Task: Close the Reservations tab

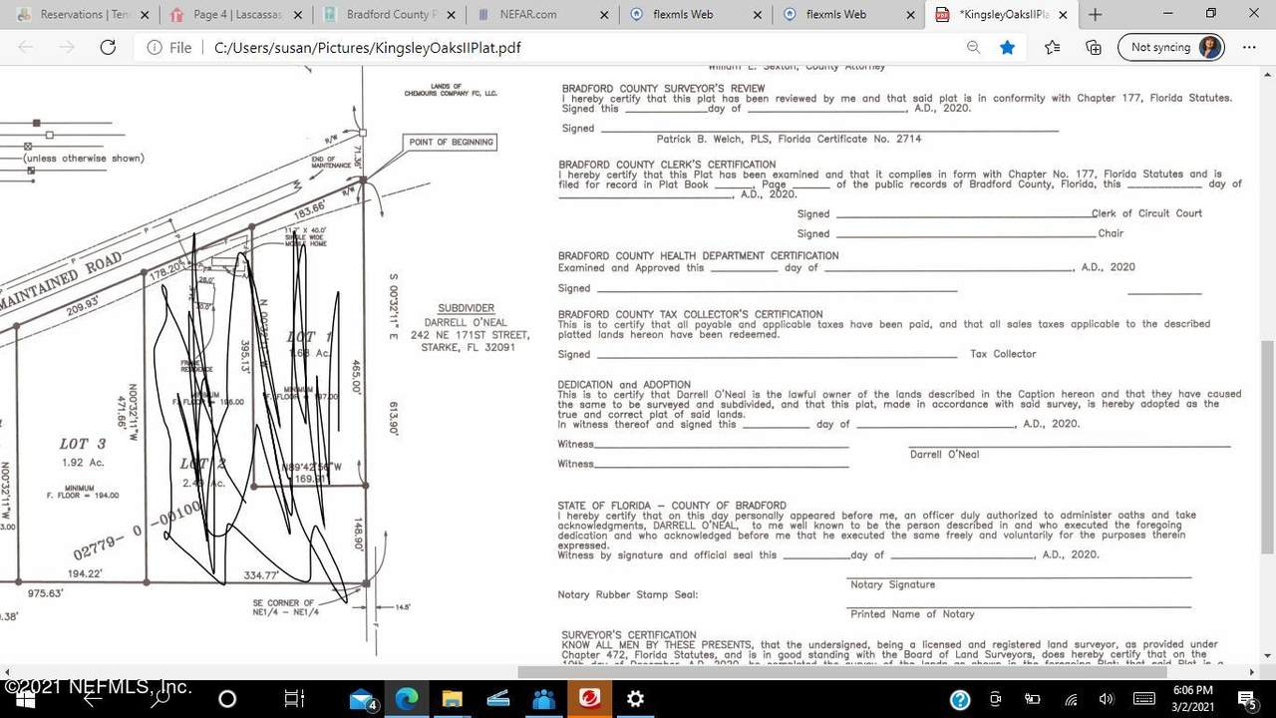Action: tap(145, 15)
